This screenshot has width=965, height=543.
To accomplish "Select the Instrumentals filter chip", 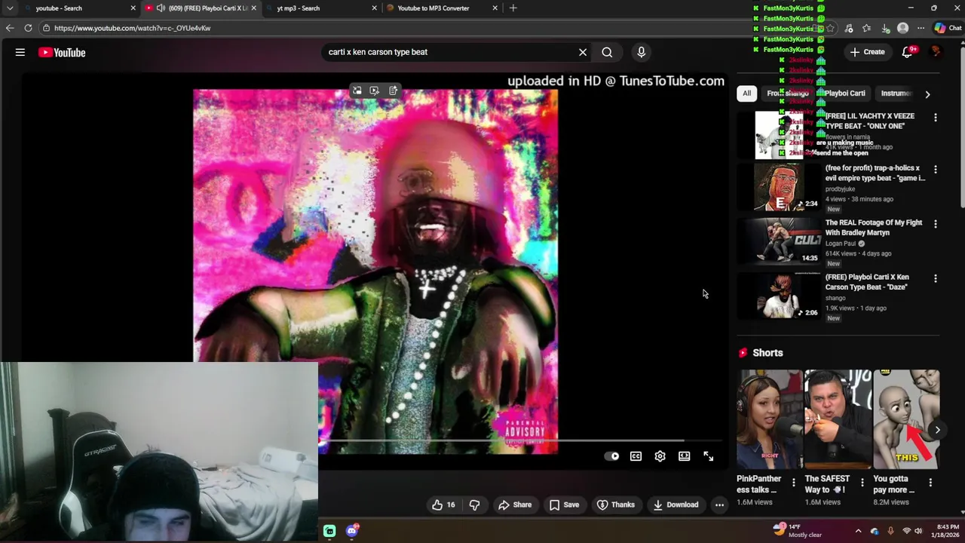I will [896, 94].
